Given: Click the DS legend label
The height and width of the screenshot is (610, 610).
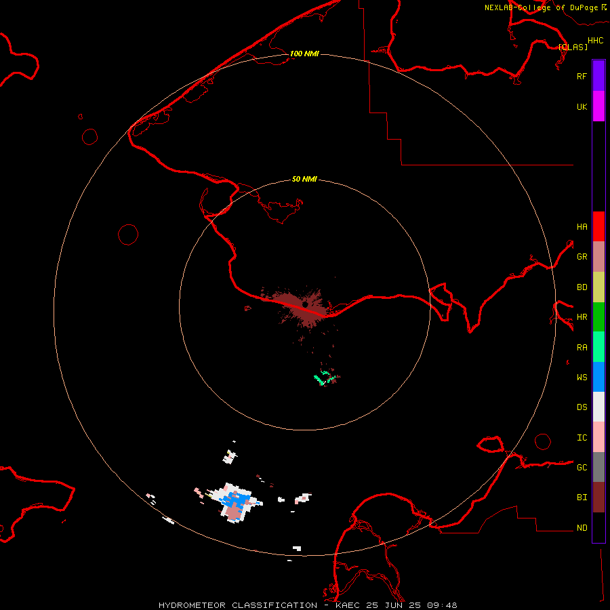Looking at the screenshot, I should (582, 407).
